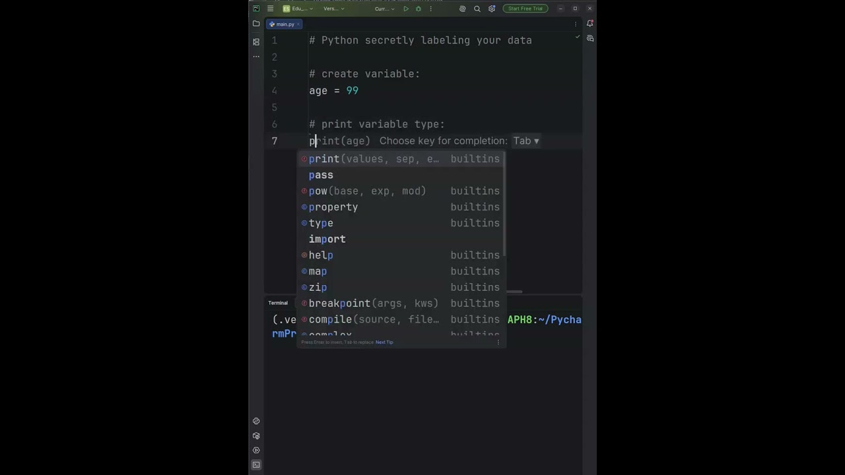This screenshot has width=845, height=475.
Task: Debug the current file with bug icon
Action: (x=418, y=9)
